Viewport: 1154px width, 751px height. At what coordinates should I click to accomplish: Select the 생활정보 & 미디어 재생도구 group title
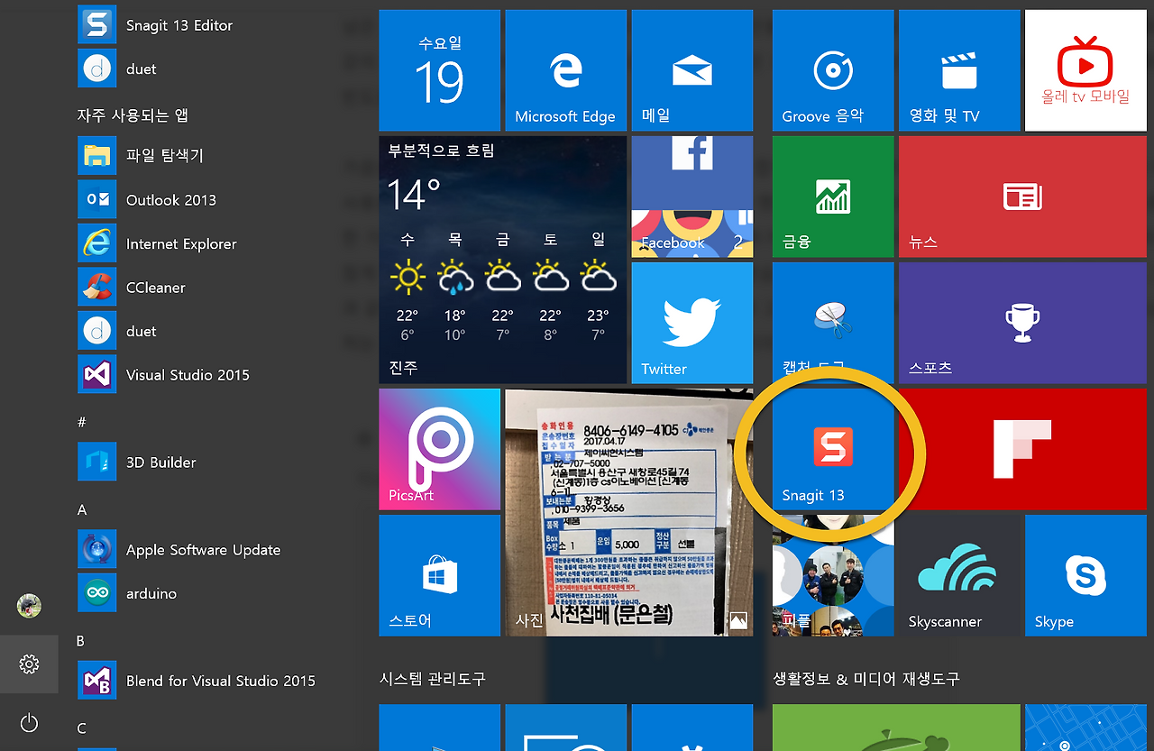(x=865, y=678)
